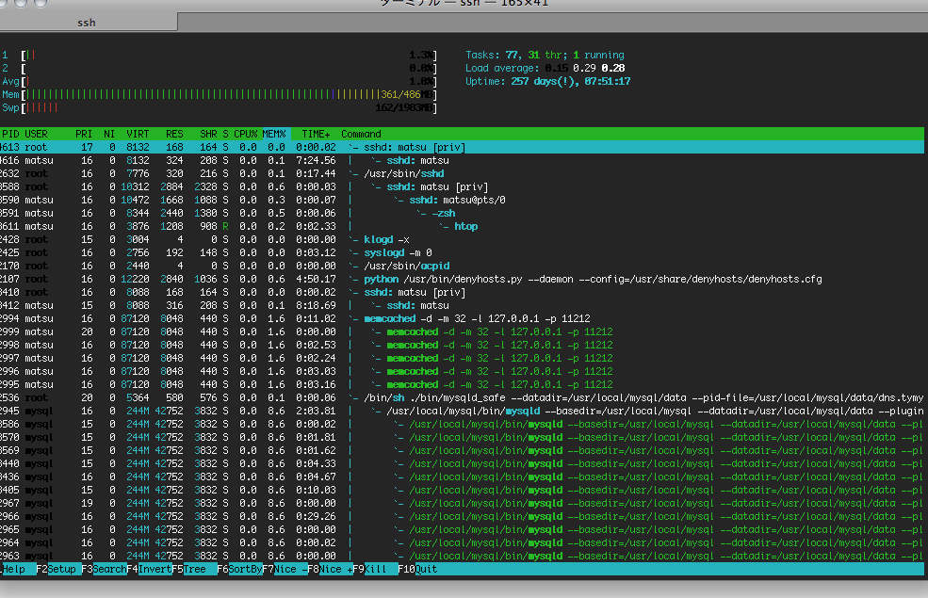
Task: Click VIRT value 5364 of /bin/sh row
Action: tap(138, 397)
